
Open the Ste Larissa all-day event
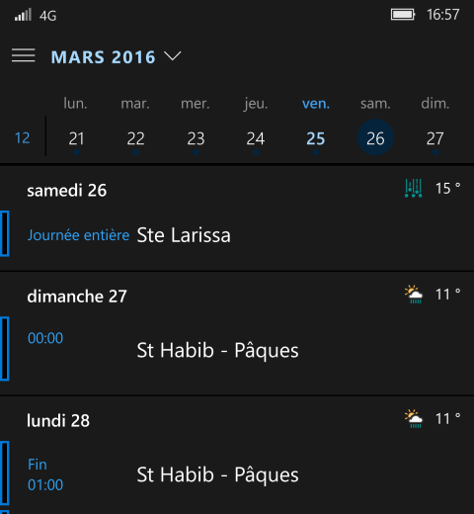point(237,234)
